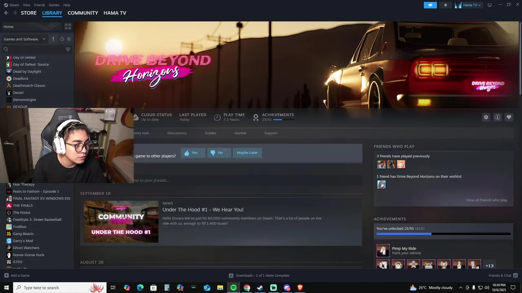Open the first friend avatar who played
Viewport: 522px width, 293px height.
pos(381,164)
